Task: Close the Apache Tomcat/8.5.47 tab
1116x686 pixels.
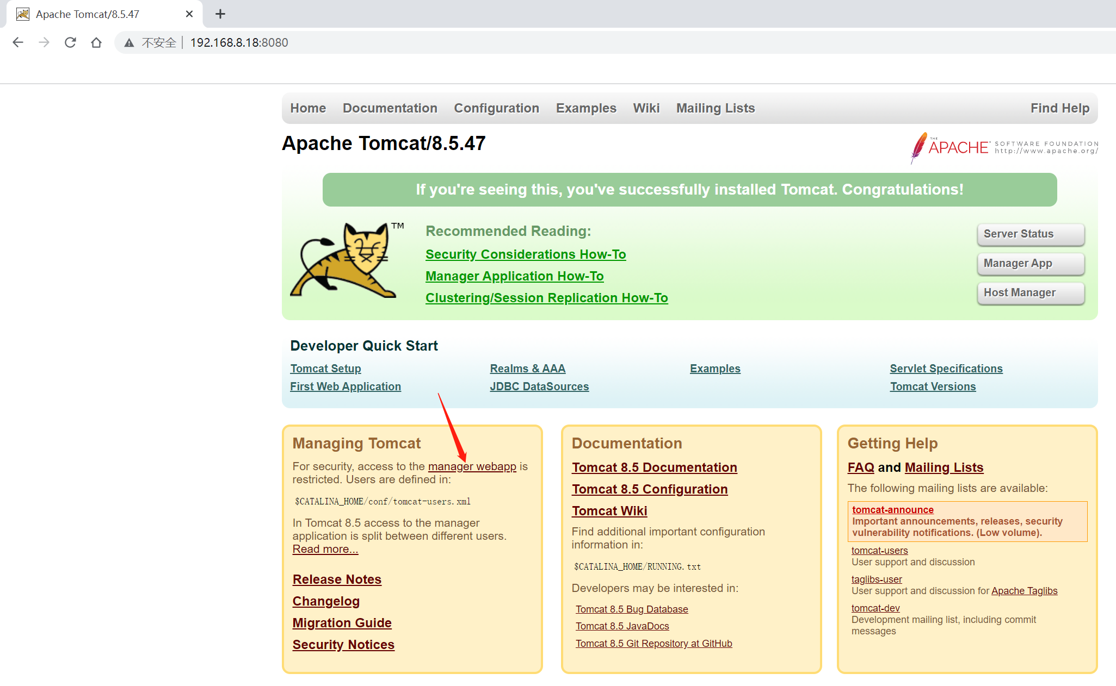Action: point(189,14)
